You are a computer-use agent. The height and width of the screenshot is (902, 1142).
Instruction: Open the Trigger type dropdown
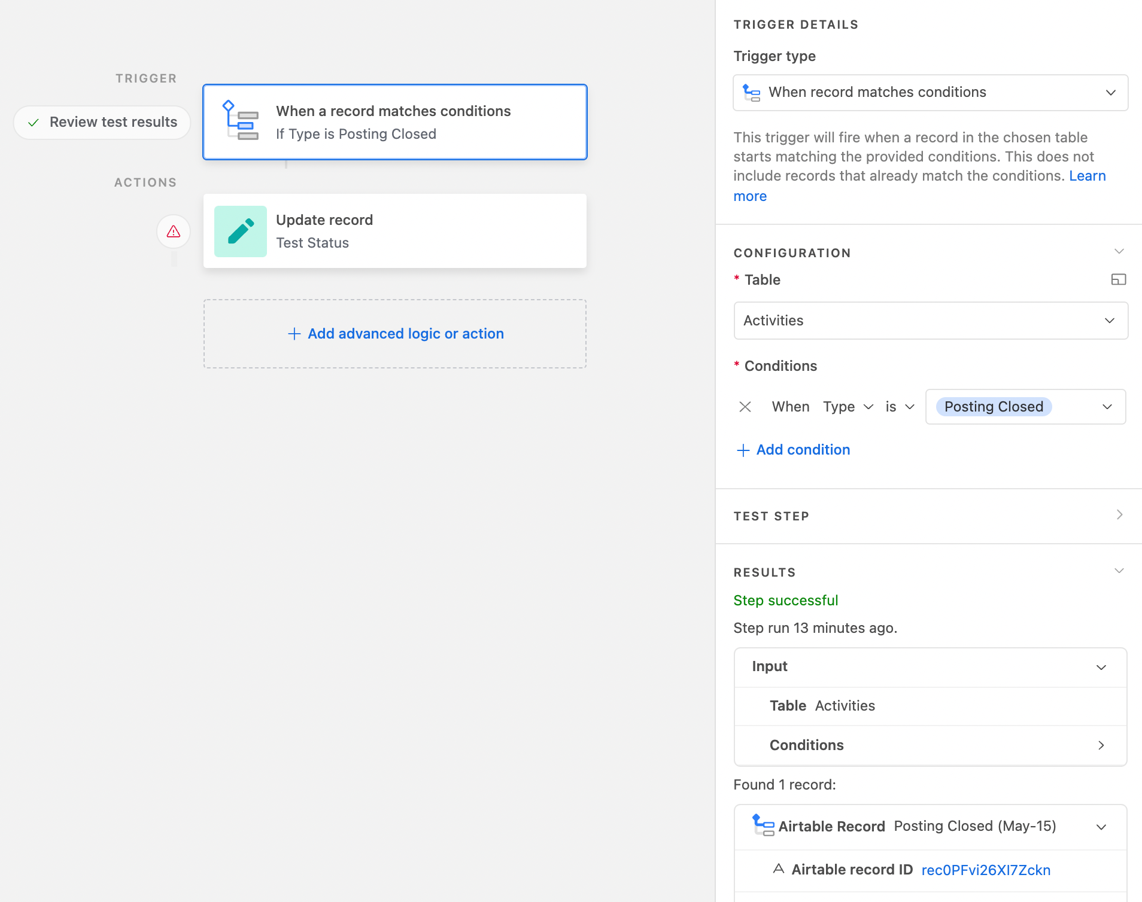pos(931,93)
